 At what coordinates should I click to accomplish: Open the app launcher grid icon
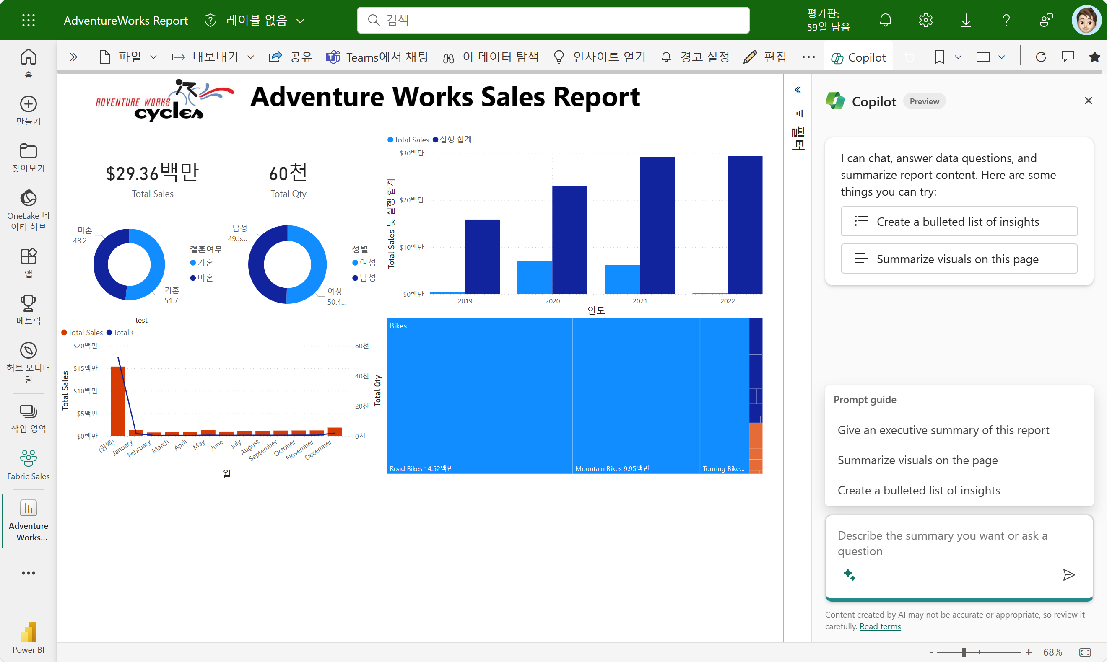28,20
